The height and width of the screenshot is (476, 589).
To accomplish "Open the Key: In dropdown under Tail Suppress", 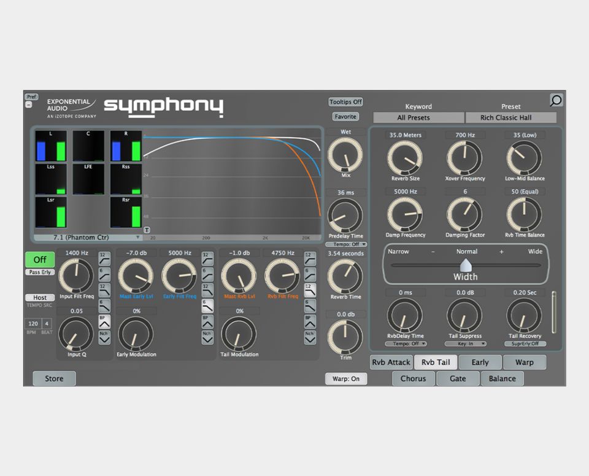I will [464, 344].
